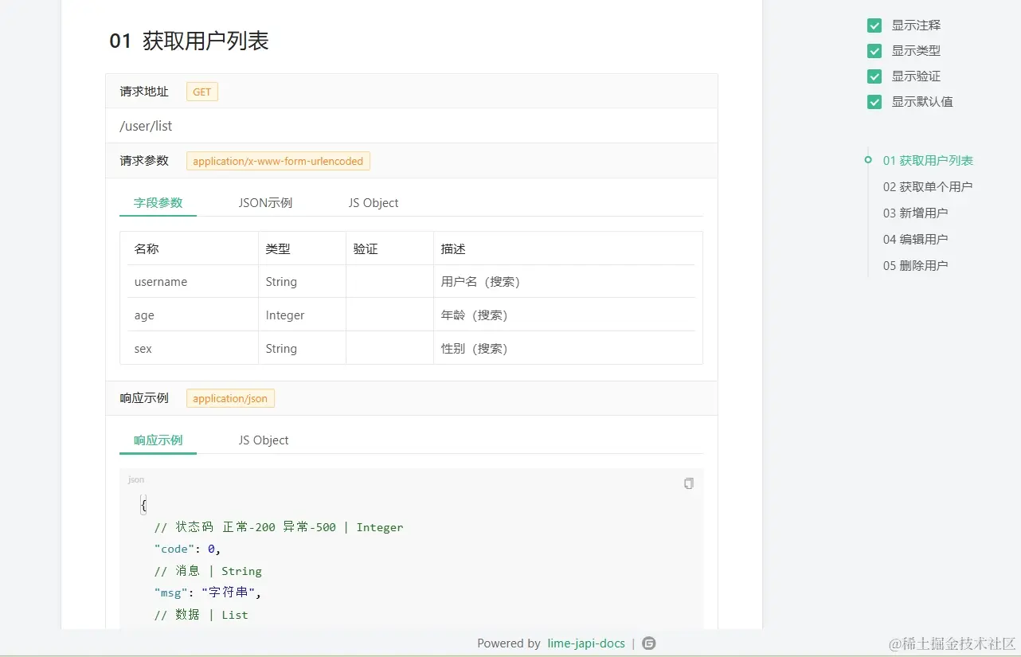Go to 01 获取用户列表 in sidebar
The width and height of the screenshot is (1021, 657).
[x=928, y=160]
